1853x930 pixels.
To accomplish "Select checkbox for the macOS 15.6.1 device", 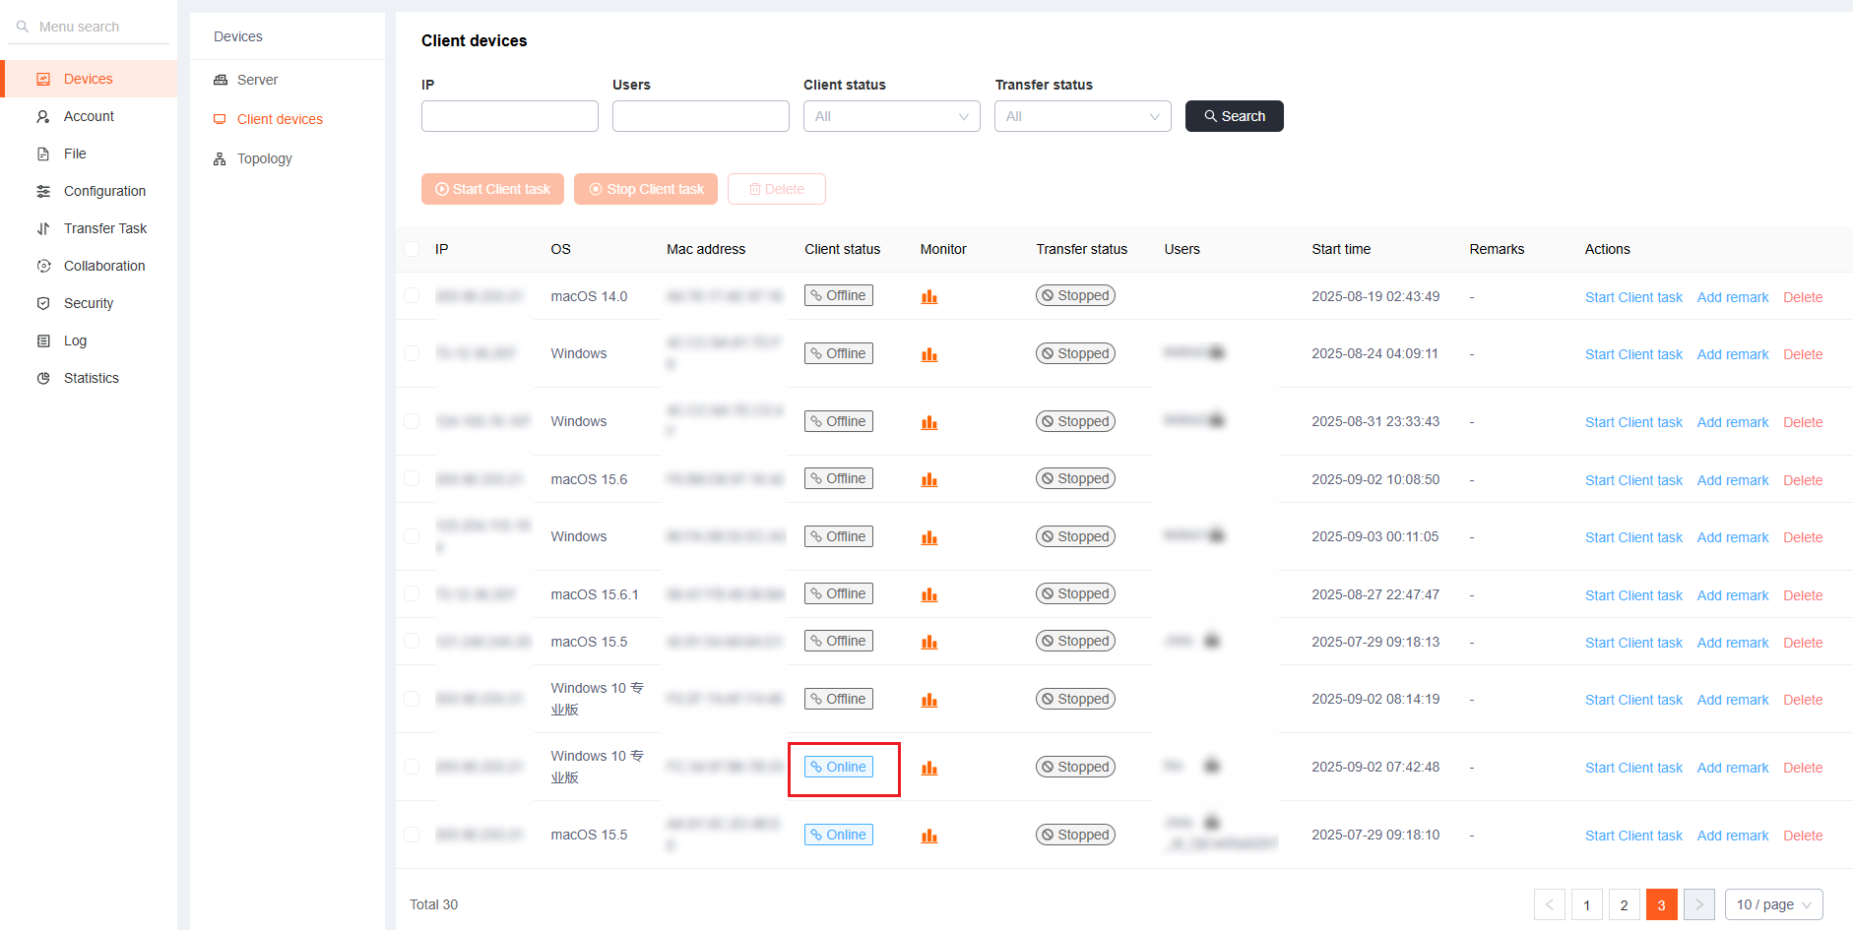I will click(412, 594).
